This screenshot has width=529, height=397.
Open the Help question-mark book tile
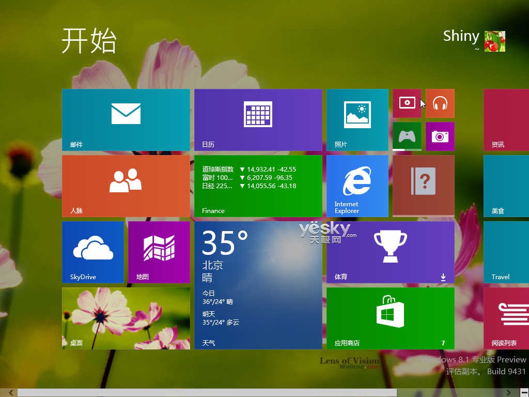pyautogui.click(x=424, y=186)
